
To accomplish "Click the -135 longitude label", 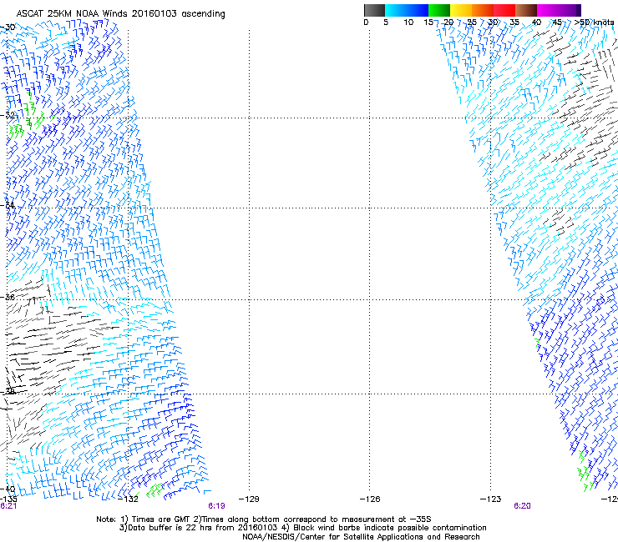I will (8, 499).
